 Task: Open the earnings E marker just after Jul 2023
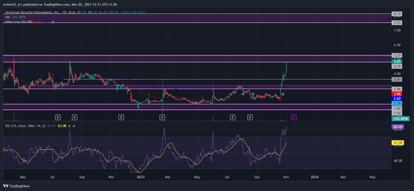[232, 117]
